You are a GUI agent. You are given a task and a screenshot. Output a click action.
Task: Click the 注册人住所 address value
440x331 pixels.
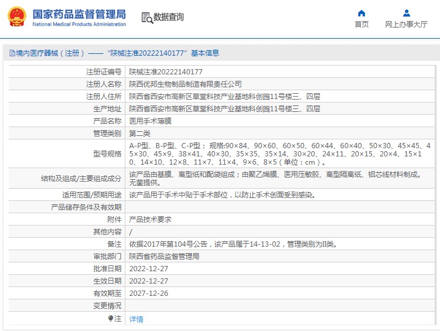click(224, 97)
